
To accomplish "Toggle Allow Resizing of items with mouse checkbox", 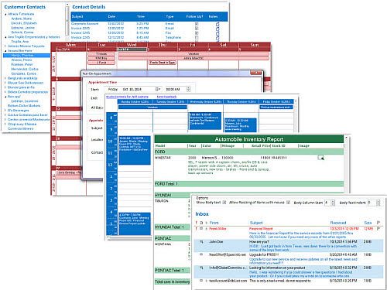I will 289,203.
